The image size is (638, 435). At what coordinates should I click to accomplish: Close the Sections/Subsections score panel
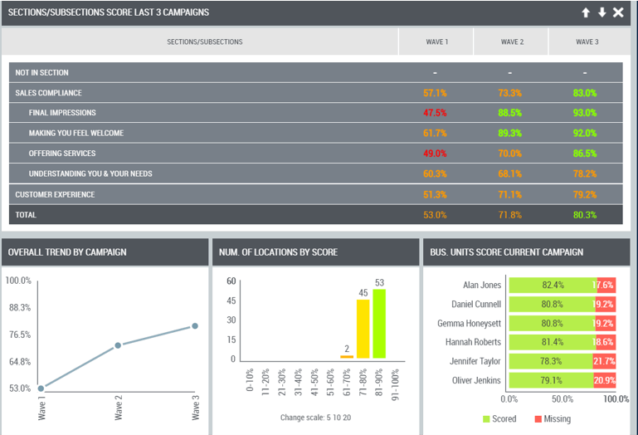(618, 12)
